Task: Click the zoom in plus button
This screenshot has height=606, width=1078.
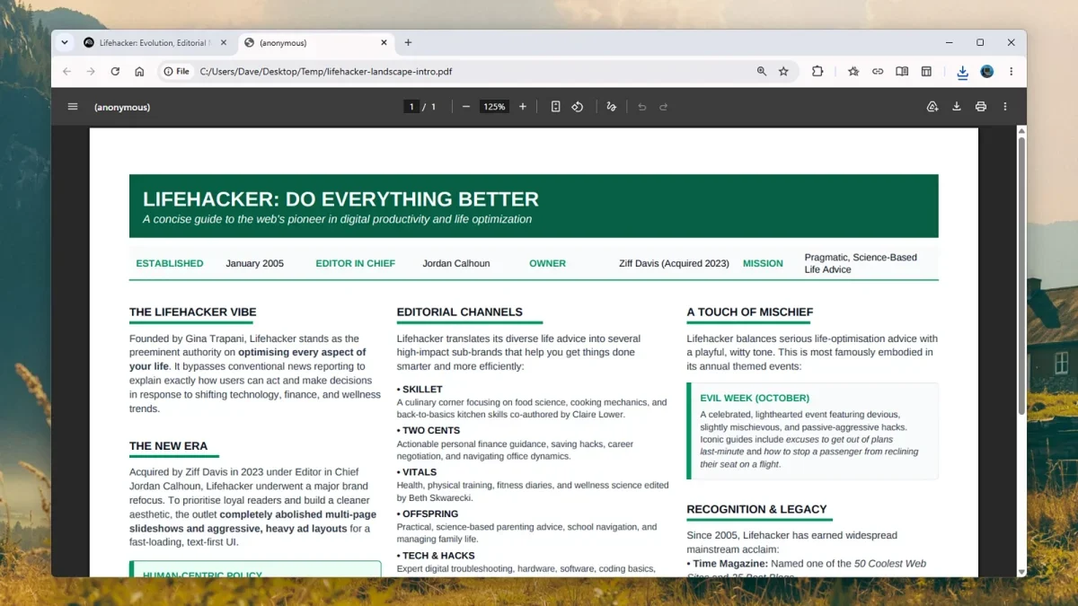Action: pos(523,107)
